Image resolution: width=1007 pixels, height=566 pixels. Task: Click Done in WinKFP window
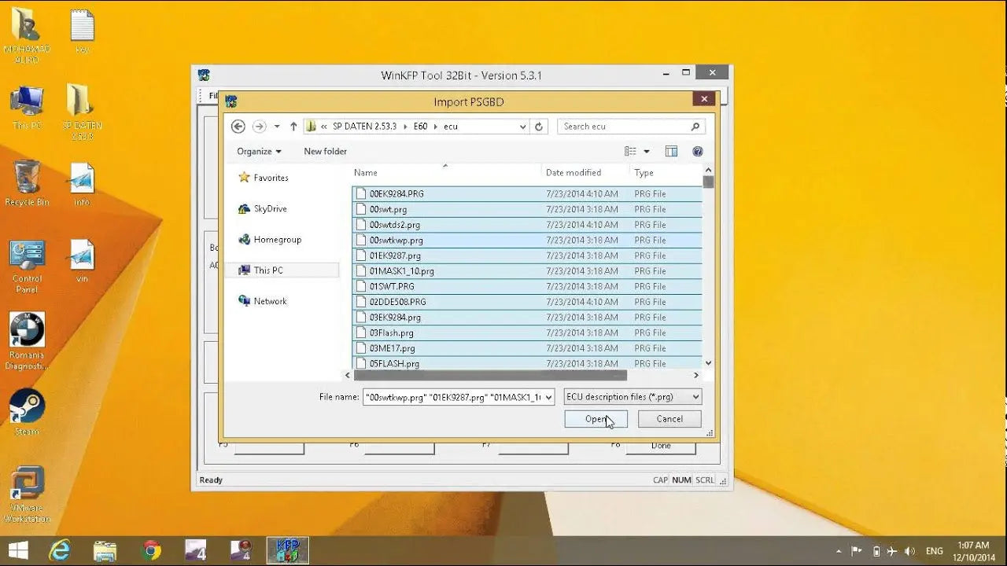click(x=661, y=446)
